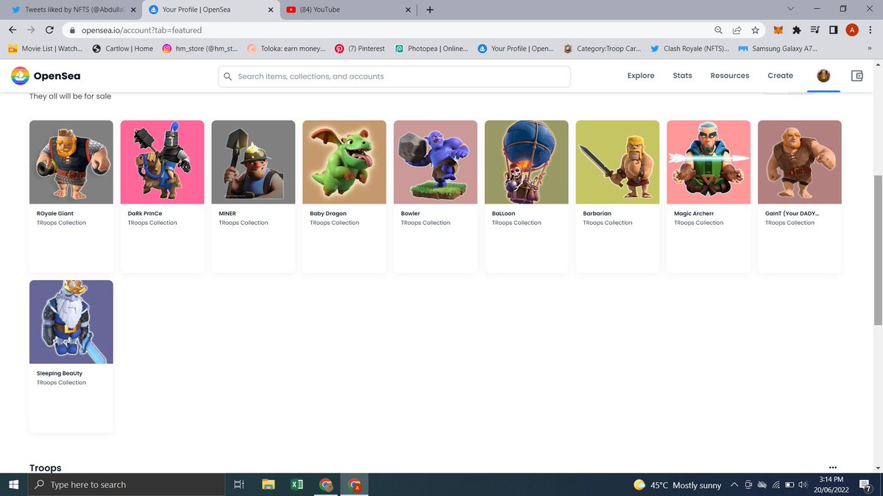Image resolution: width=883 pixels, height=496 pixels.
Task: Open the Chrome profile avatar A
Action: [852, 30]
